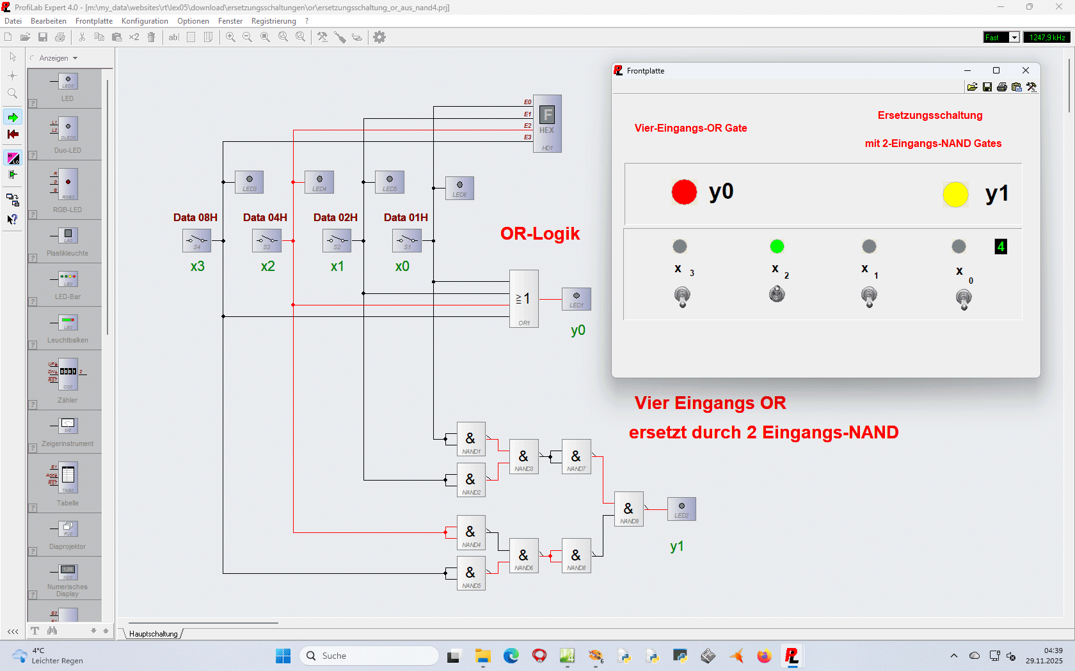The height and width of the screenshot is (671, 1075).
Task: Click the trash can delete icon
Action: click(x=152, y=37)
